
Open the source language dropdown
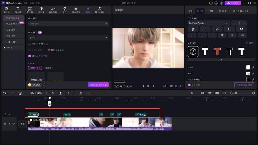68,24
